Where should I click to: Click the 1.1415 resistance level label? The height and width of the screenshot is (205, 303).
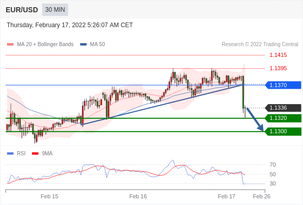(278, 55)
